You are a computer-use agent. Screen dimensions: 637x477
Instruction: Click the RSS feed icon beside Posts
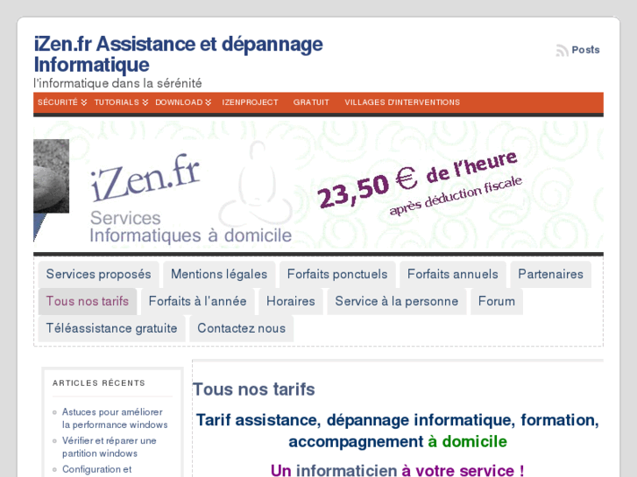pos(563,51)
